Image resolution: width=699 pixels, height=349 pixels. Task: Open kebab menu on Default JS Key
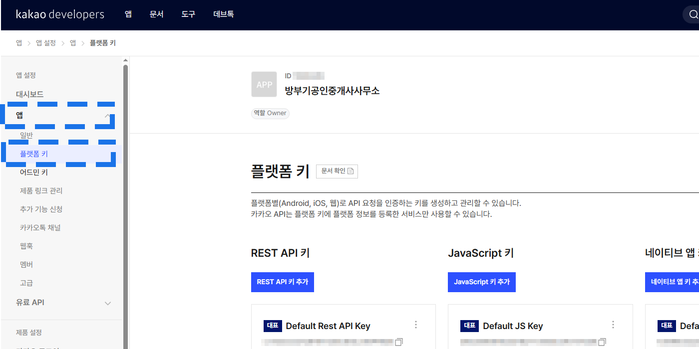click(613, 325)
